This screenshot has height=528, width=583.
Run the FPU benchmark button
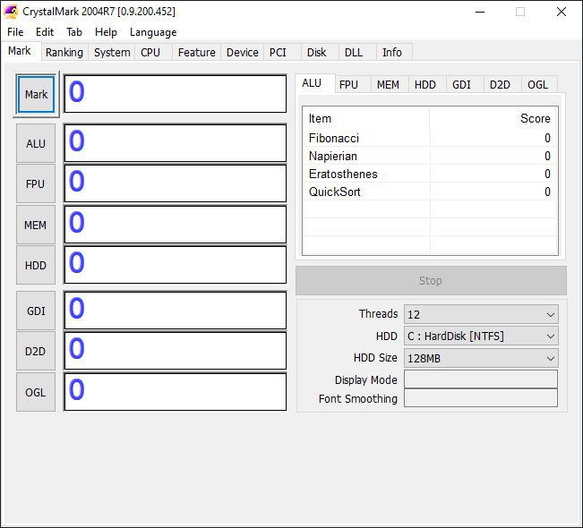click(x=36, y=184)
